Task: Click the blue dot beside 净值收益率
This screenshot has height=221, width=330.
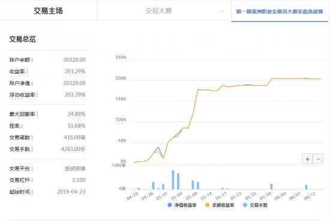Action: [170, 205]
